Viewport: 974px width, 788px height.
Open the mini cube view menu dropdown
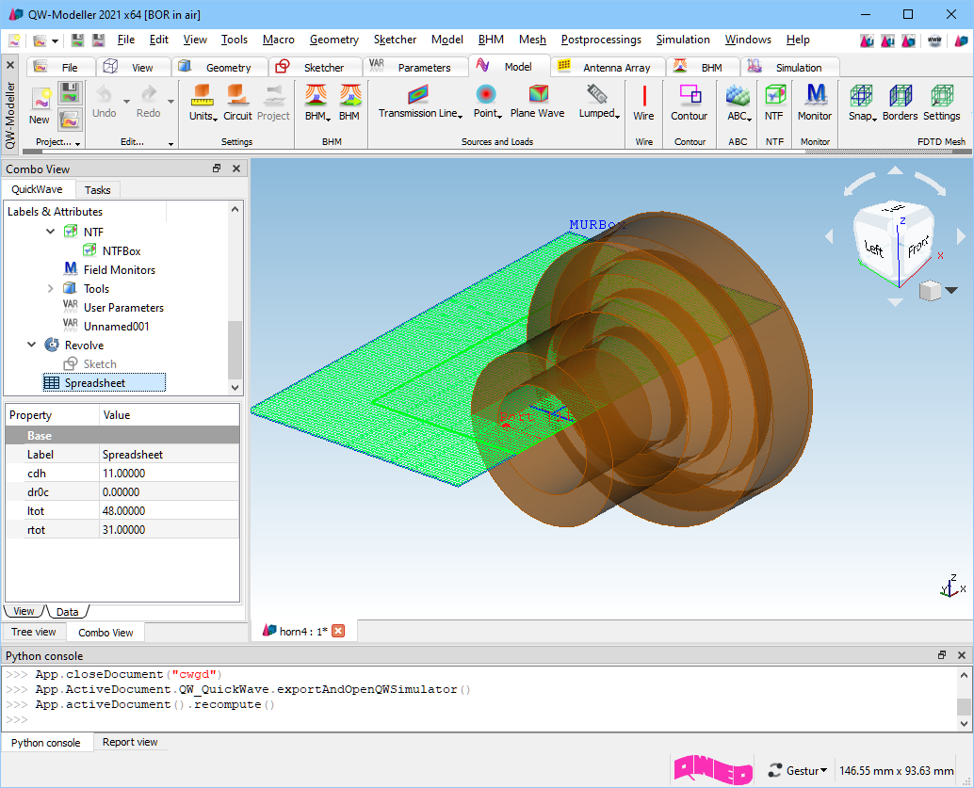point(951,290)
